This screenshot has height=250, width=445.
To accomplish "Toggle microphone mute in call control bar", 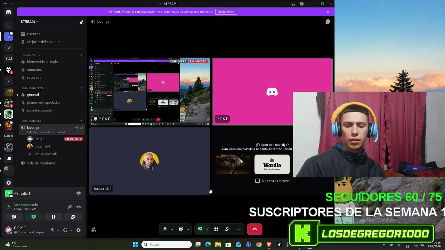I will coord(165,229).
